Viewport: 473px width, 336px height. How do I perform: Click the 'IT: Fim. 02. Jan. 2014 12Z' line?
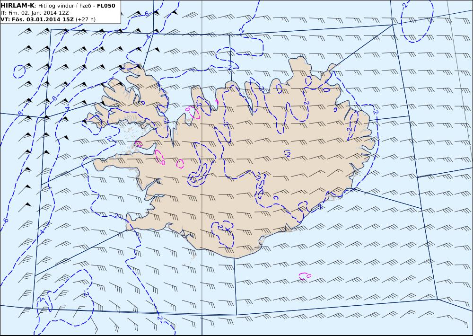[35, 13]
